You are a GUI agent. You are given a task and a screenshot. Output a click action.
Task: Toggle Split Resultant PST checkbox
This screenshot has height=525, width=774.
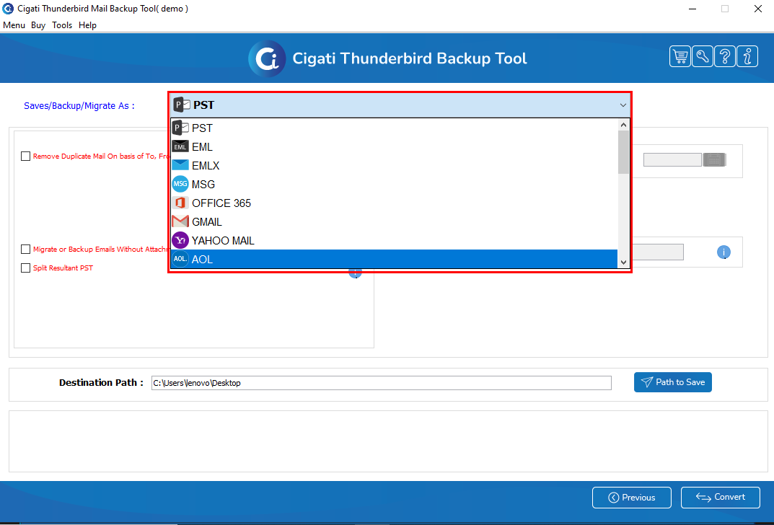pos(26,268)
